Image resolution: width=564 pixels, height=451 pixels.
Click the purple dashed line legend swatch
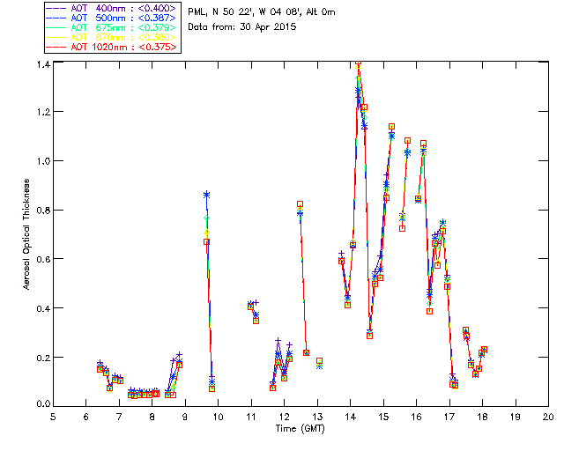point(56,8)
